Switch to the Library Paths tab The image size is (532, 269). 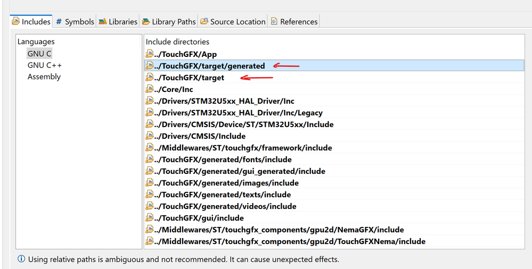[x=169, y=21]
